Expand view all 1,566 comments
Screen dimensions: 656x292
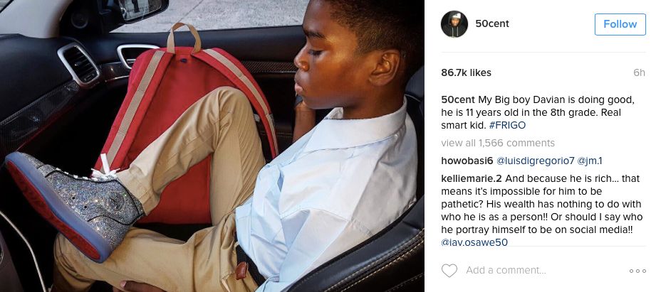click(498, 143)
